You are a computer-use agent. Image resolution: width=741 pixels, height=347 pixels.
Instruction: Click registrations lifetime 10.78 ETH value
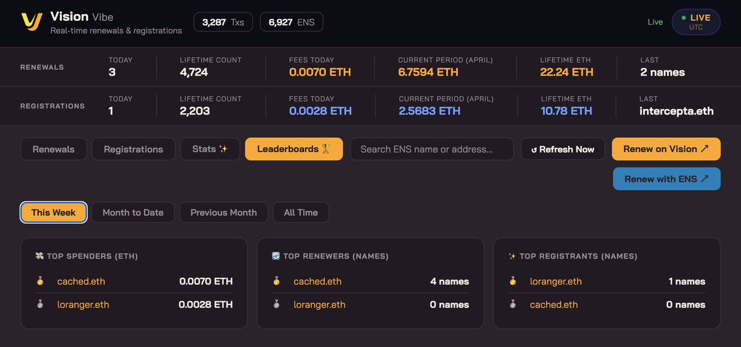(567, 111)
